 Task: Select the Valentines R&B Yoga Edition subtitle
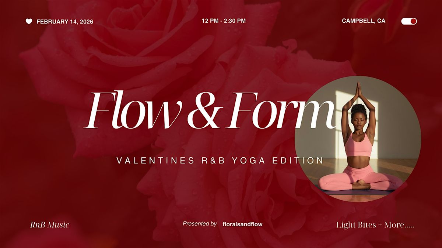(220, 161)
